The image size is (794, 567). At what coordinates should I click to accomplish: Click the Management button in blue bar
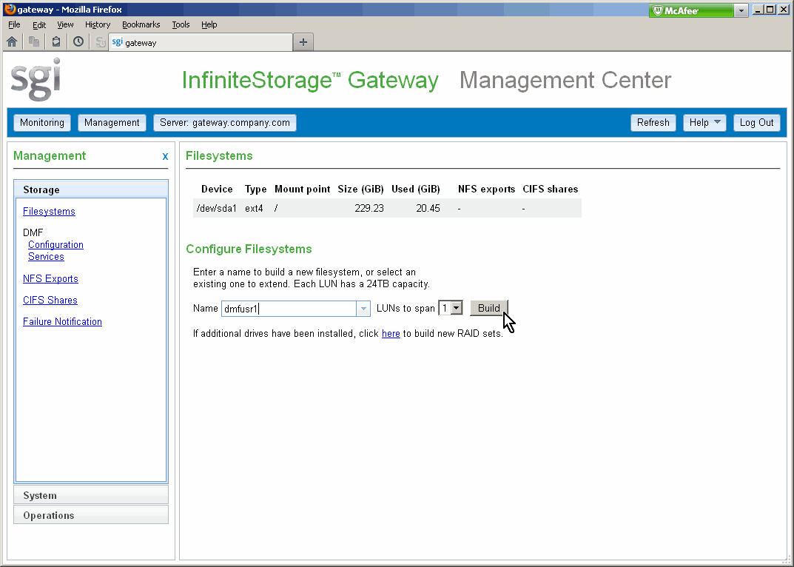click(112, 123)
